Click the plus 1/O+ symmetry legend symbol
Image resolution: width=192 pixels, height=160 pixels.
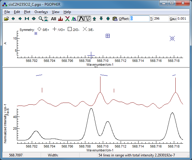coord(54,29)
